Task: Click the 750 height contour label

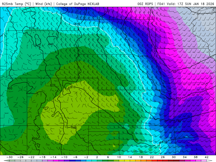Action: coord(178,98)
